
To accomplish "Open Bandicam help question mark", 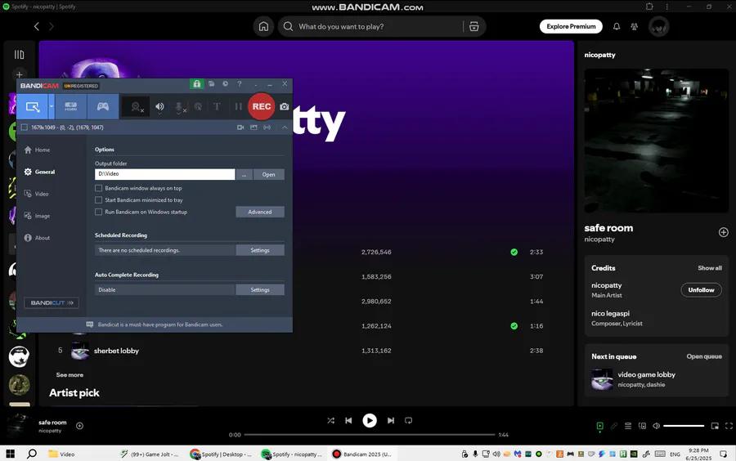I will [x=240, y=84].
